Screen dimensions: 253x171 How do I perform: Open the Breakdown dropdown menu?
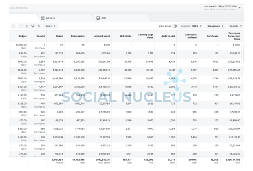coord(215,26)
